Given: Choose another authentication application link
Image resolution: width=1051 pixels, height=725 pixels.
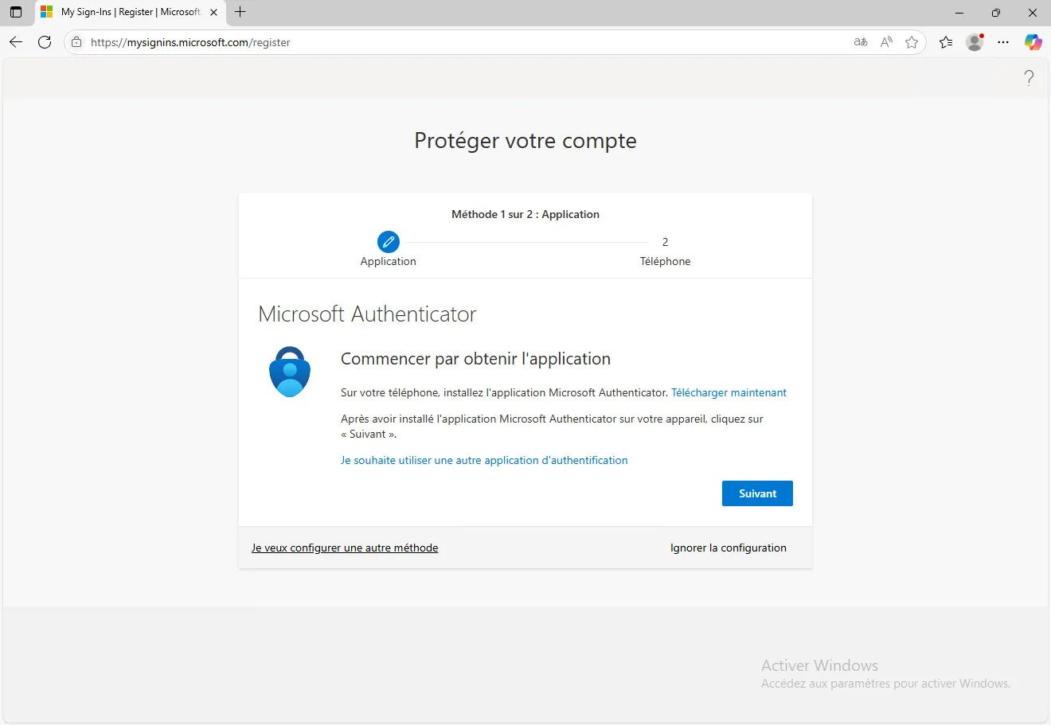Looking at the screenshot, I should [484, 460].
